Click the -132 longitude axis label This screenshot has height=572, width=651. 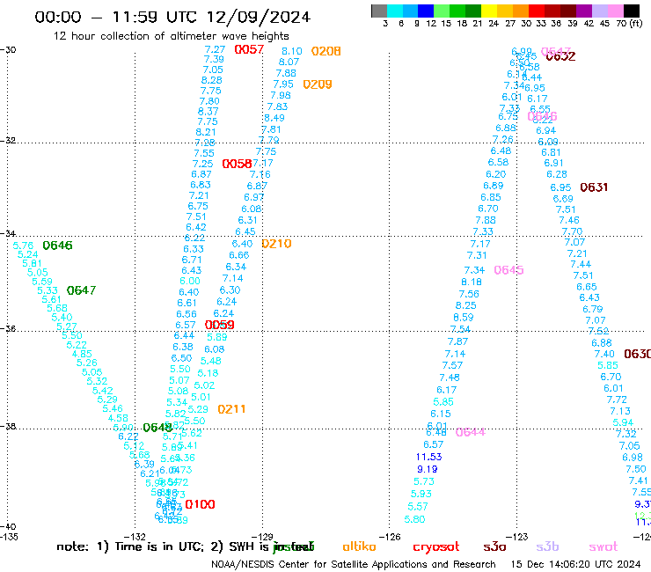pyautogui.click(x=135, y=537)
